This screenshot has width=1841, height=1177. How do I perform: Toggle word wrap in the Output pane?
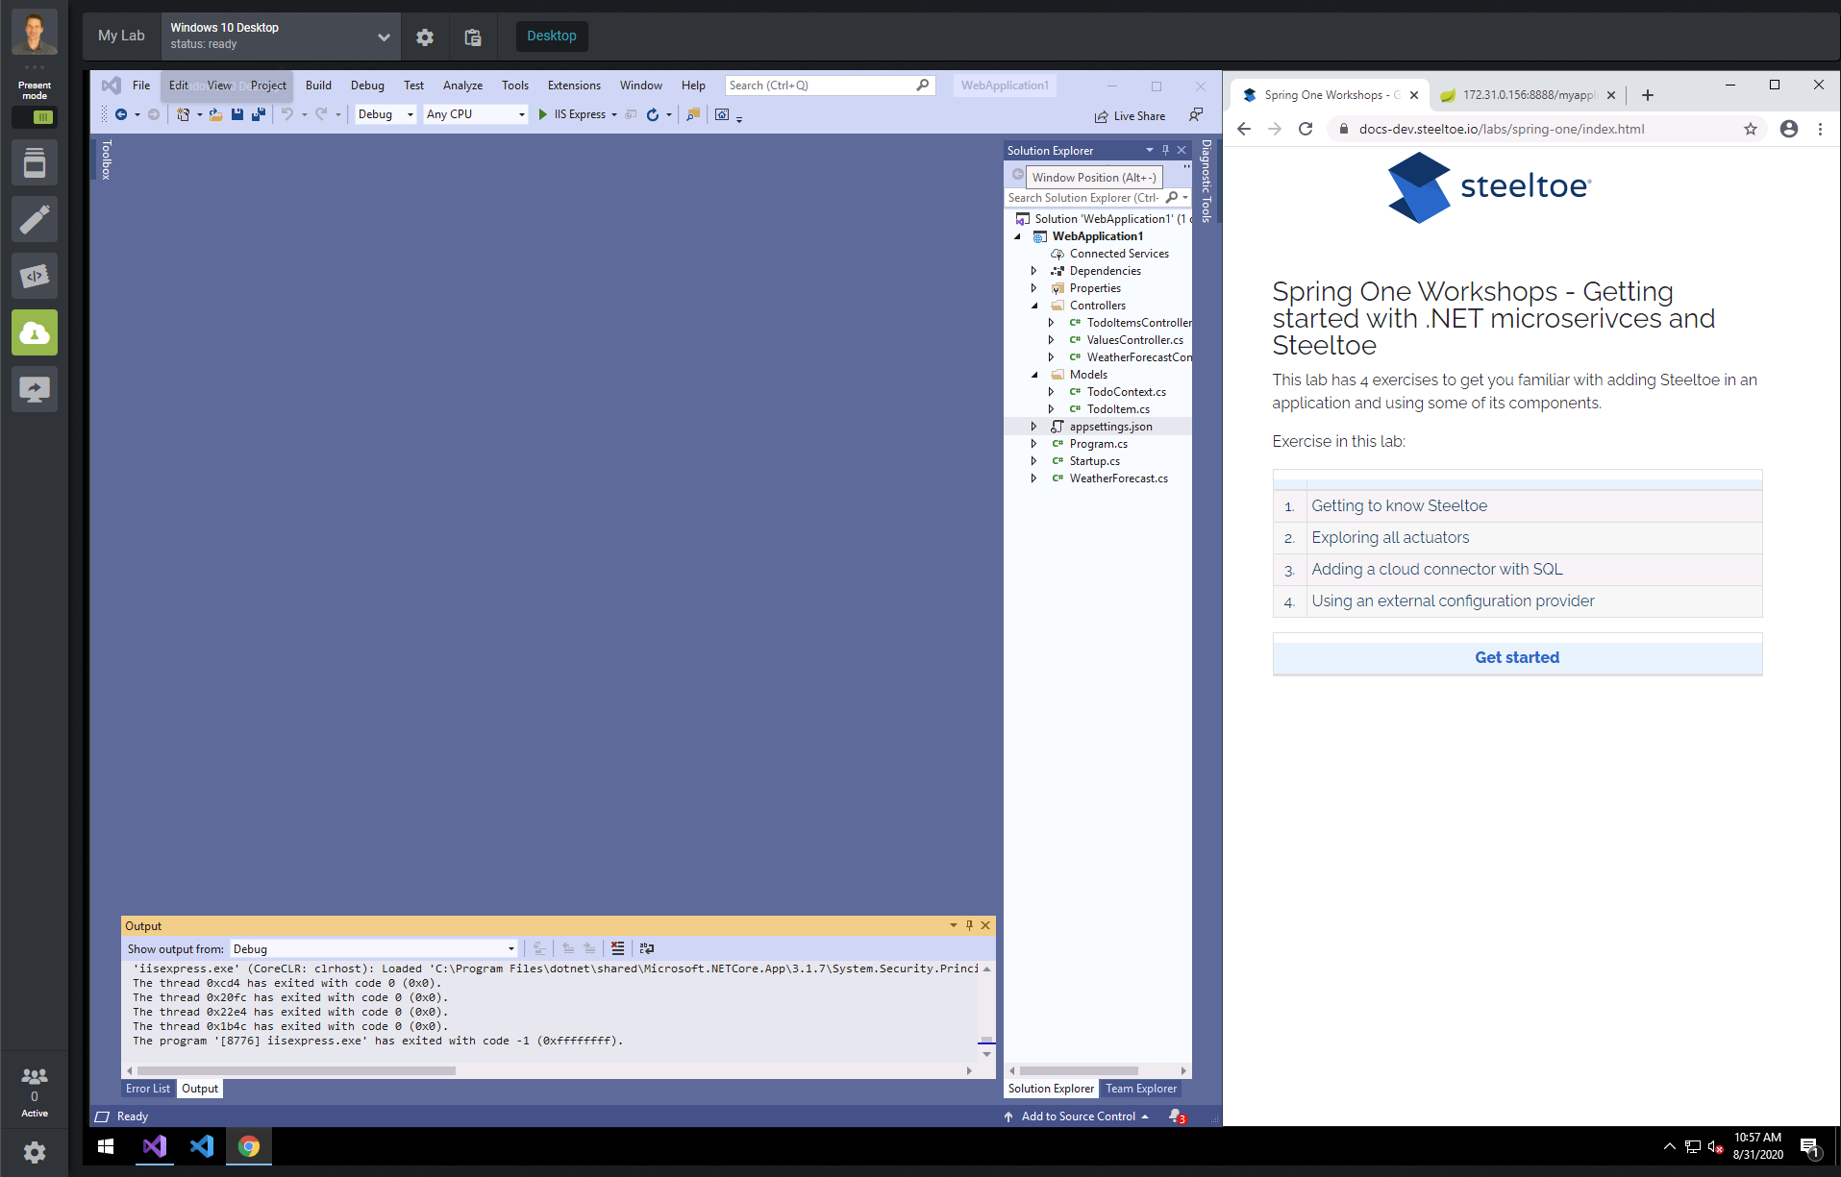point(647,949)
